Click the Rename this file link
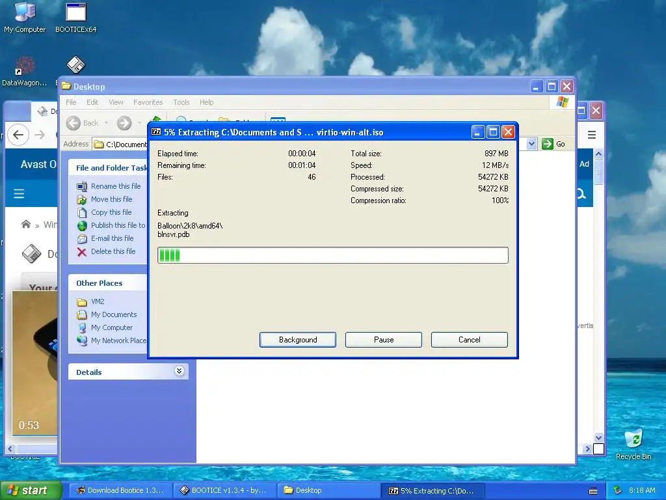The height and width of the screenshot is (500, 666). point(116,186)
